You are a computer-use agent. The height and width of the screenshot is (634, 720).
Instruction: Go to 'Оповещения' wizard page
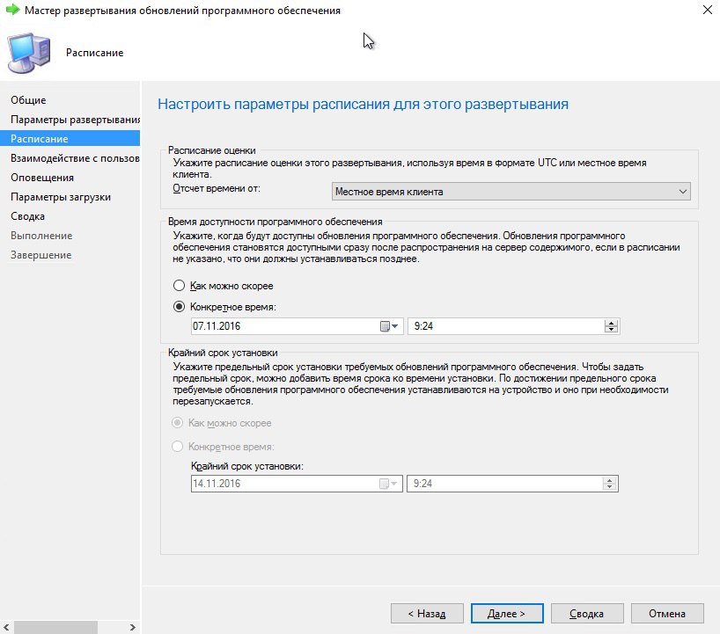42,178
